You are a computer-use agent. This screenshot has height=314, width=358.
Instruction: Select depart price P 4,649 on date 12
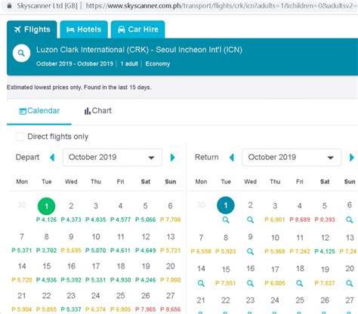click(x=146, y=251)
